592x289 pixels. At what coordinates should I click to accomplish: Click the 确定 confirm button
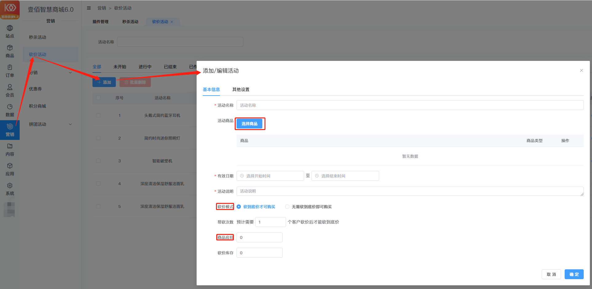tap(574, 274)
